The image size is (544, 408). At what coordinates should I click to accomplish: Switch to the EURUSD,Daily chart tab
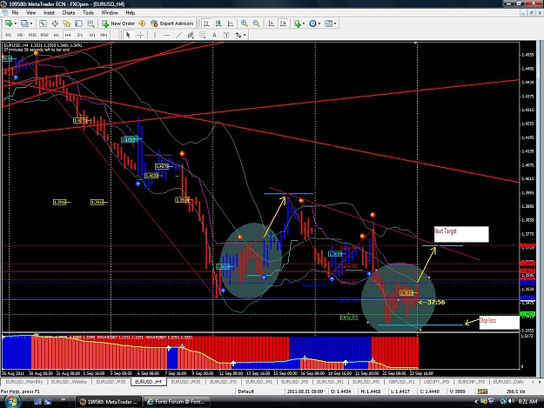pos(508,382)
